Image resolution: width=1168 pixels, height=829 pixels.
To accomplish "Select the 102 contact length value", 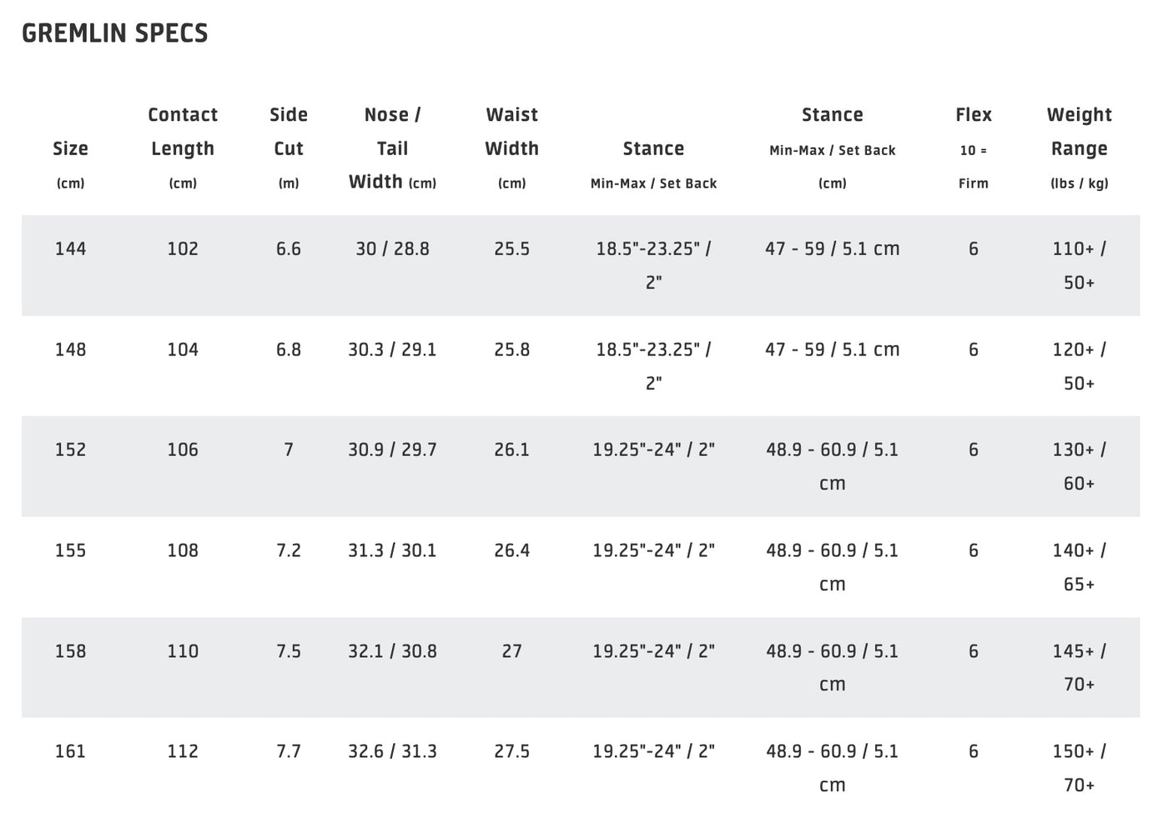I will [183, 249].
